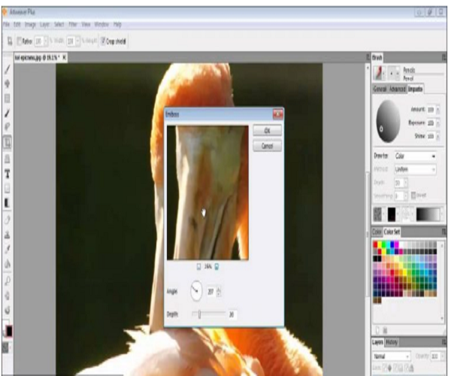Click paper texture selector icon
The height and width of the screenshot is (376, 451).
[x=379, y=214]
